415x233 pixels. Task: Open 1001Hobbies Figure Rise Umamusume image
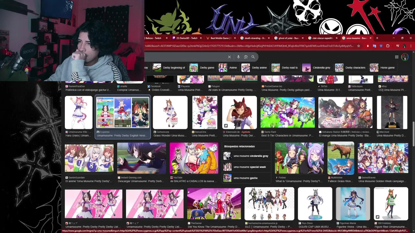click(x=391, y=204)
